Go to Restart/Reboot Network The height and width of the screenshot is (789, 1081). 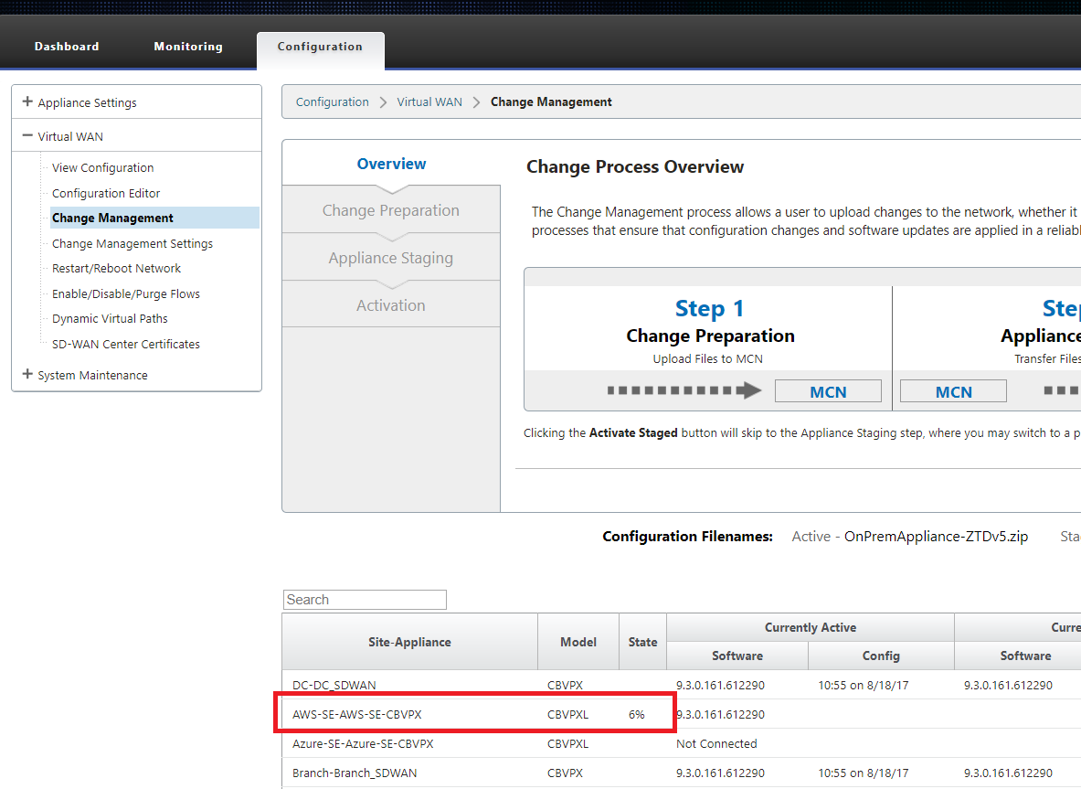click(x=117, y=268)
